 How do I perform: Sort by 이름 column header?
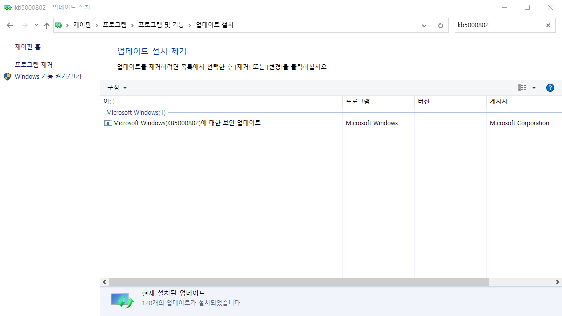[x=221, y=102]
